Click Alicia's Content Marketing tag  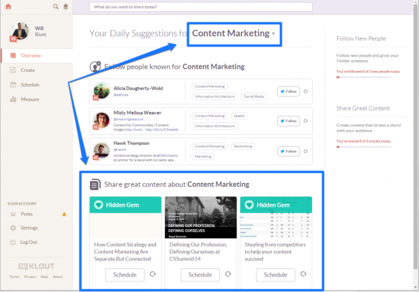click(x=209, y=87)
